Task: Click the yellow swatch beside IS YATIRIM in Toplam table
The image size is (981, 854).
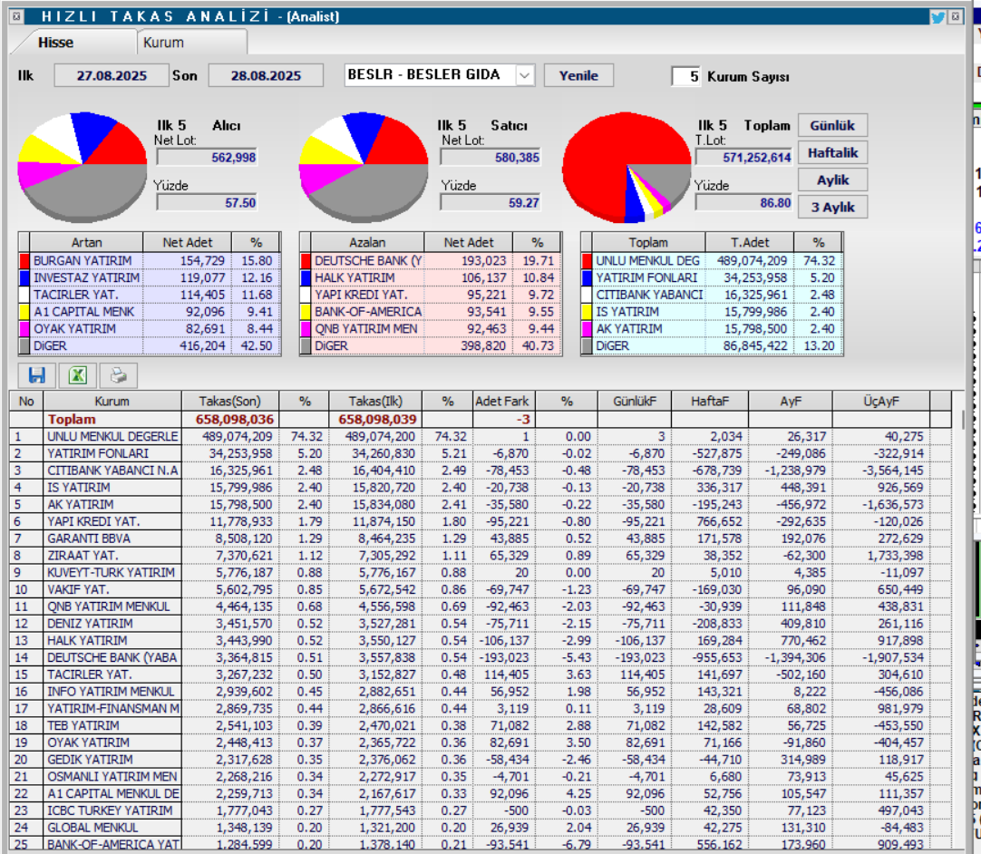Action: pyautogui.click(x=587, y=312)
